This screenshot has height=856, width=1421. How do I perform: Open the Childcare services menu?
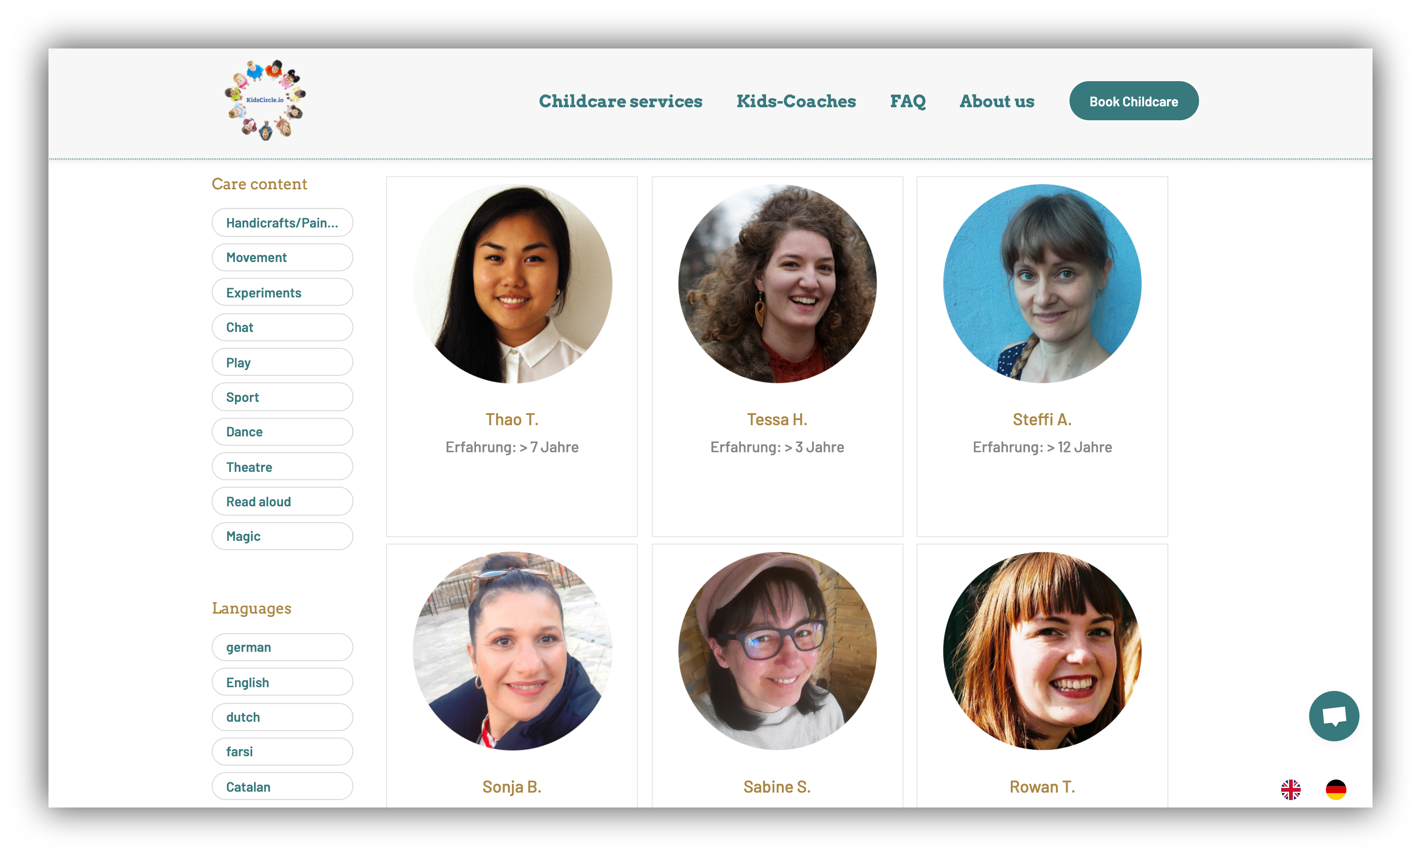tap(621, 101)
